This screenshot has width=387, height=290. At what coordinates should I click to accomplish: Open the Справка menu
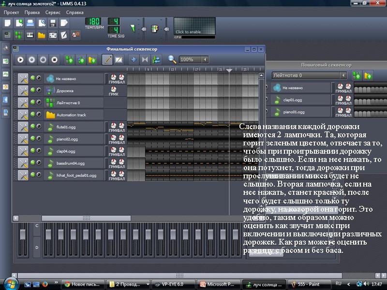(x=75, y=13)
